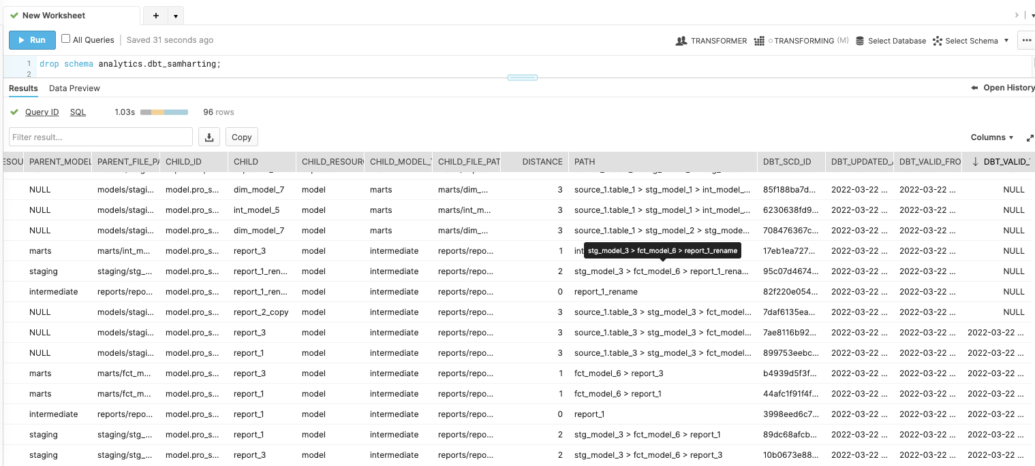Open the Query ID link
Screen dimensions: 1035x466
(x=42, y=112)
